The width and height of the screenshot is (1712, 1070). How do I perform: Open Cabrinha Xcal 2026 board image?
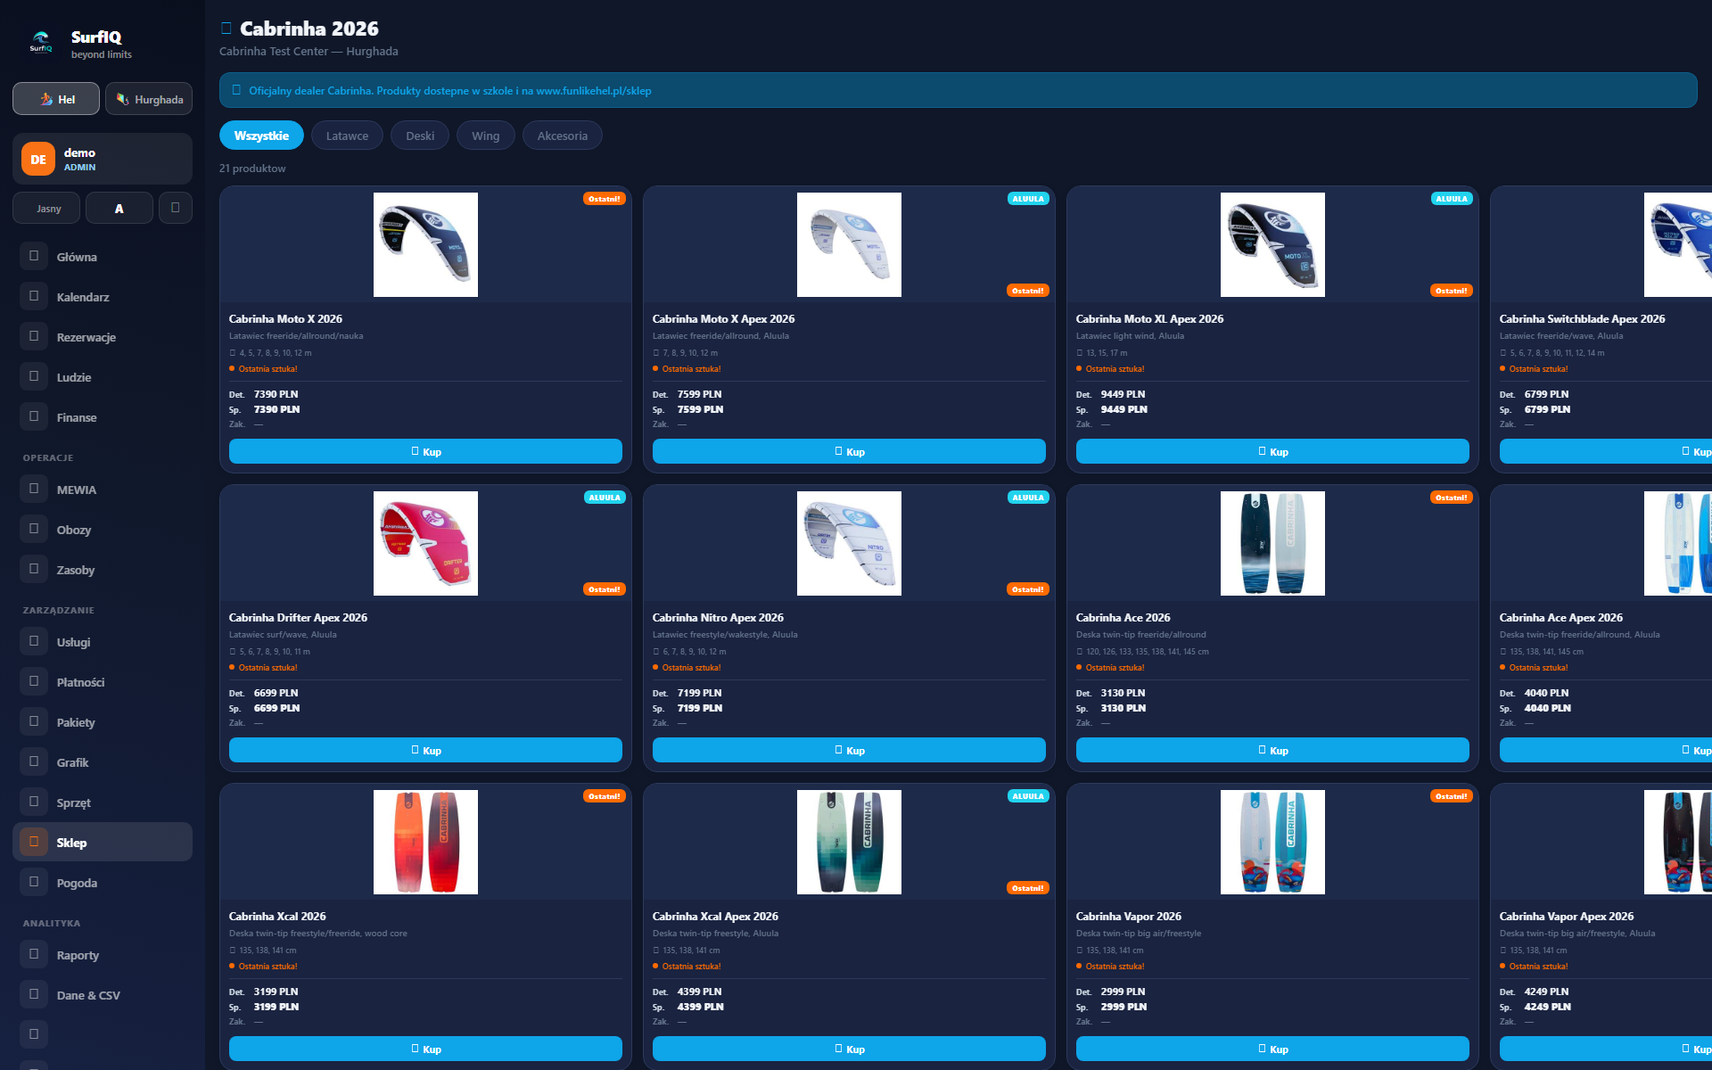[x=425, y=842]
